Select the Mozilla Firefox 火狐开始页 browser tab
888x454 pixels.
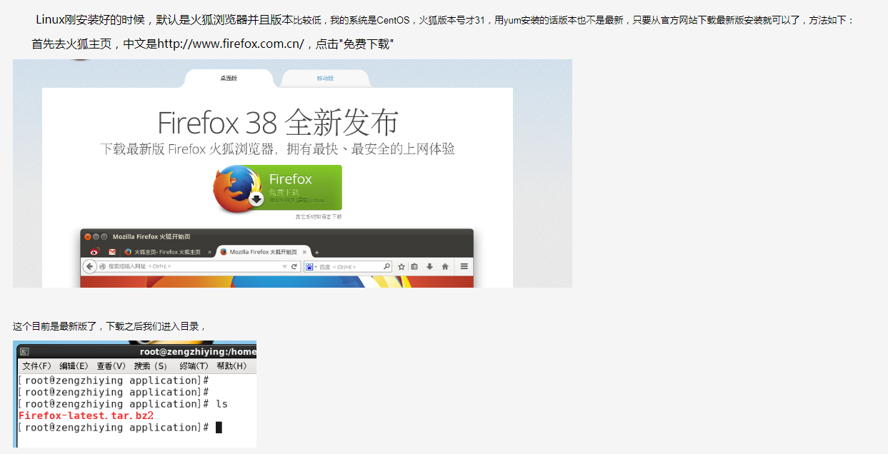click(264, 252)
